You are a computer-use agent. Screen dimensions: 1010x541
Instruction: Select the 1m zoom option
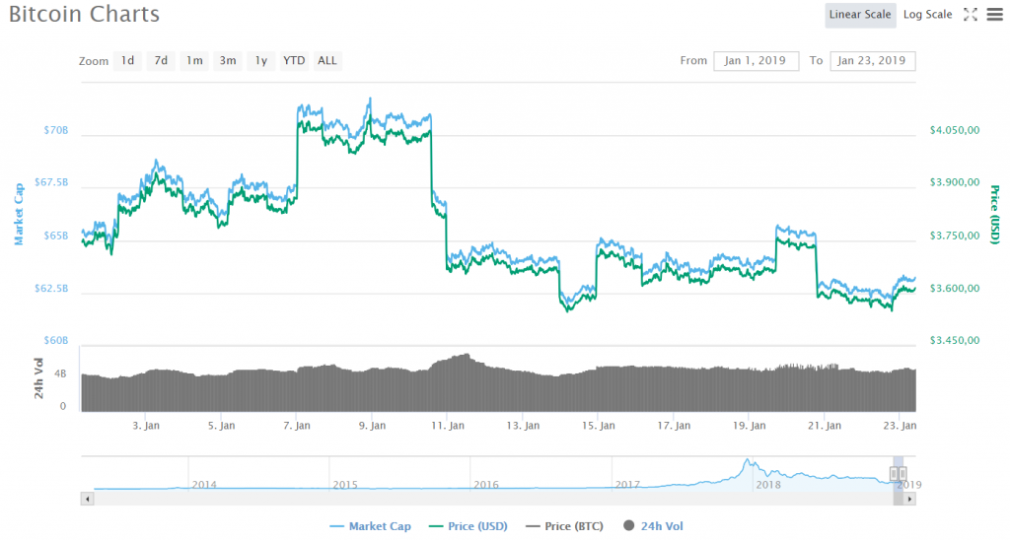(x=194, y=61)
